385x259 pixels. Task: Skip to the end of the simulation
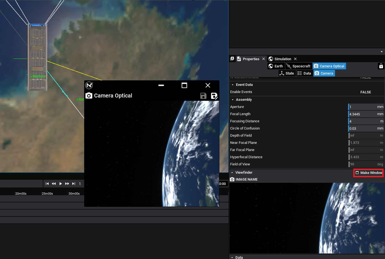click(x=74, y=184)
